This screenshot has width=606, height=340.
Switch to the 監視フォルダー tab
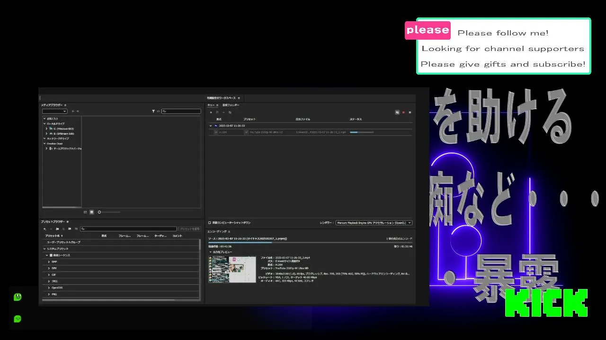click(231, 105)
